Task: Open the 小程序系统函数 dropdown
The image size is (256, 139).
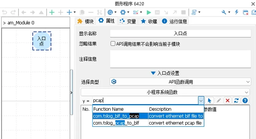Action: click(x=165, y=92)
